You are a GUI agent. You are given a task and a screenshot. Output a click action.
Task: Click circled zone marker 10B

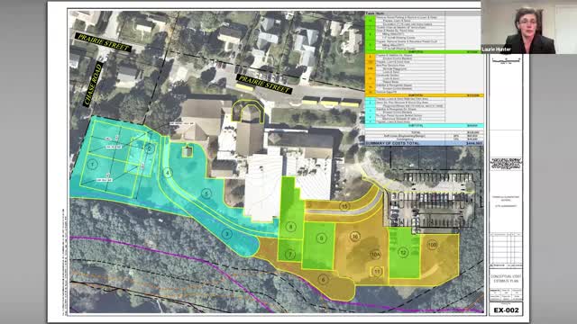pos(432,245)
